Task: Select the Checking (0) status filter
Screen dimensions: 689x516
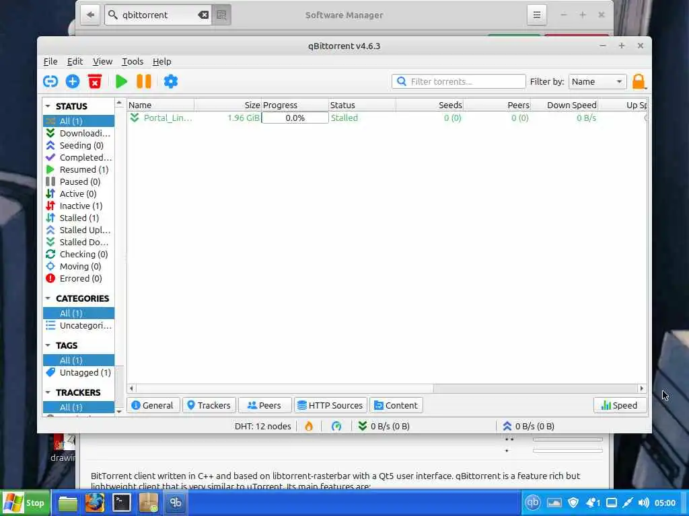Action: [x=79, y=254]
